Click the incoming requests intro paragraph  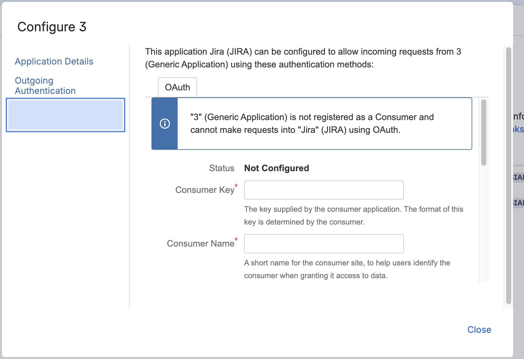[x=303, y=58]
